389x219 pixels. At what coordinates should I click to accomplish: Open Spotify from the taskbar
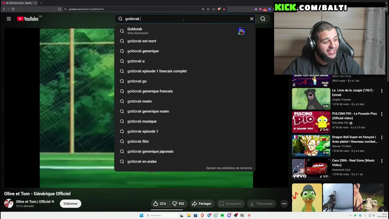pos(222,215)
